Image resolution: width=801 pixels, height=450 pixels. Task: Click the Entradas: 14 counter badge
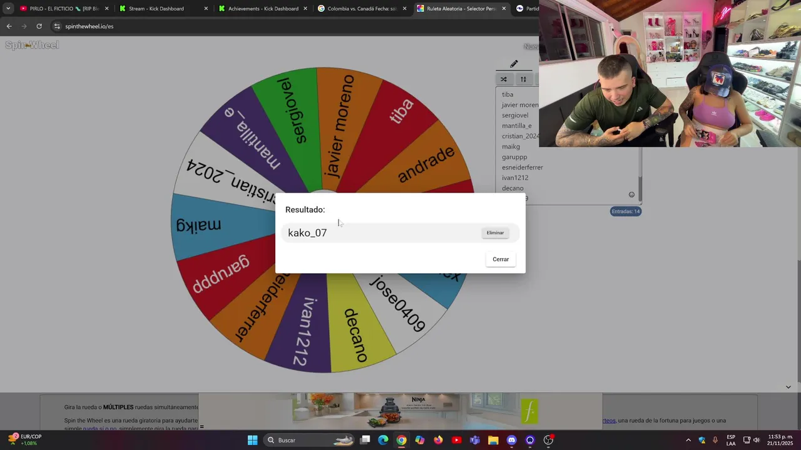point(626,211)
